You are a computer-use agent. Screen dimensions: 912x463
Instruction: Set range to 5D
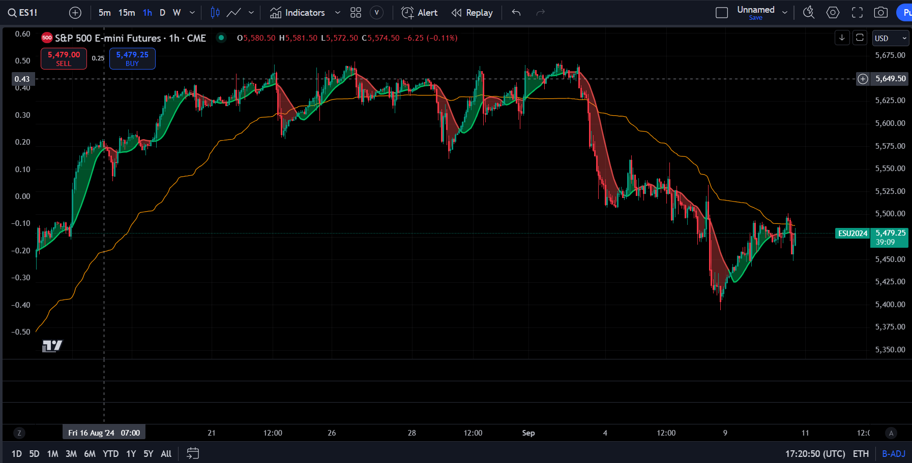pyautogui.click(x=34, y=454)
